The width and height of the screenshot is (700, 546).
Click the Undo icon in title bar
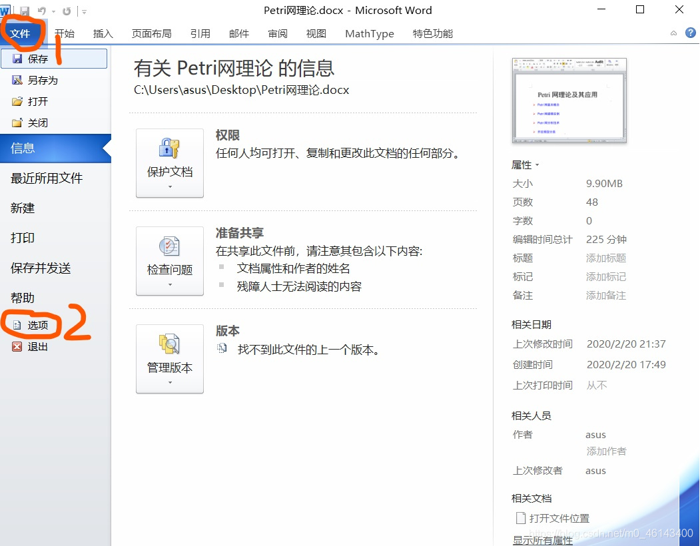pyautogui.click(x=41, y=11)
